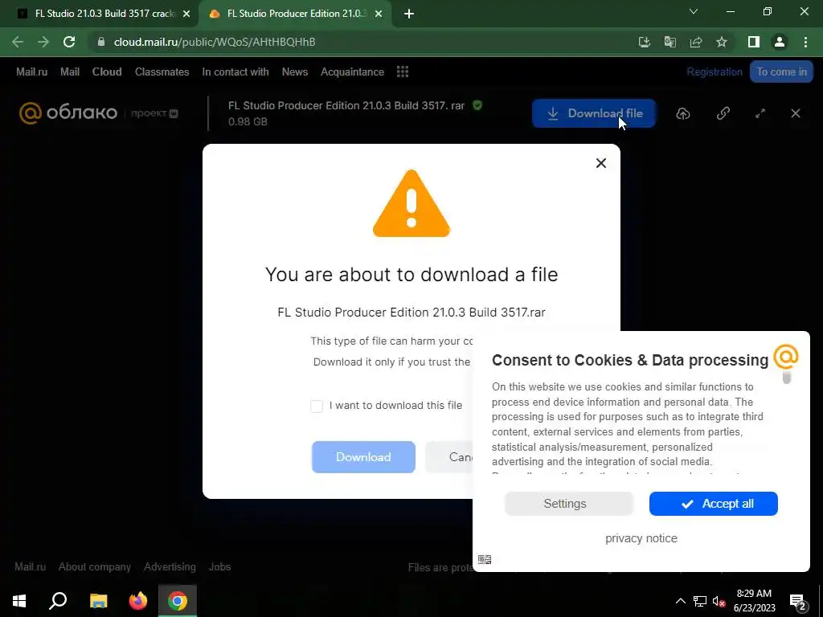Screen dimensions: 823x617
Task: Open In contact with menu item
Action: pyautogui.click(x=235, y=72)
